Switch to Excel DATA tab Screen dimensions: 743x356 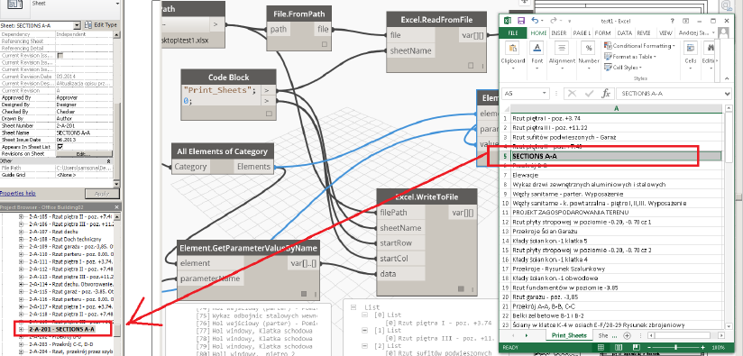click(625, 33)
